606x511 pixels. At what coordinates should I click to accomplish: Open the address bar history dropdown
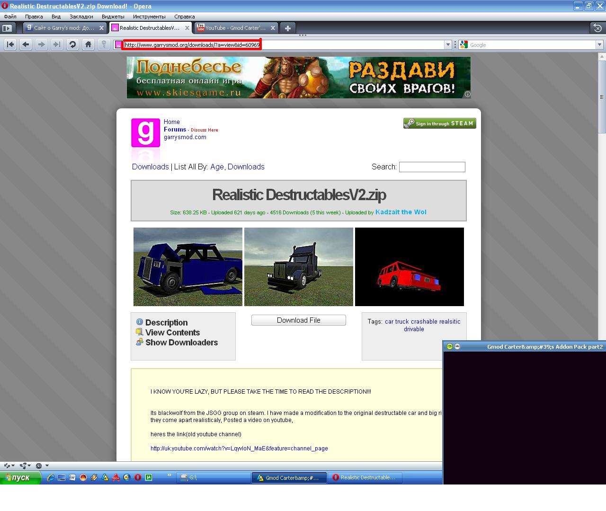(x=448, y=44)
